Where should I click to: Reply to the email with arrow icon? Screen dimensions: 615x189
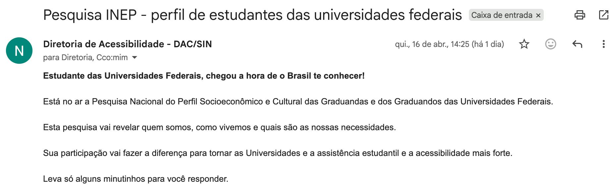tap(577, 44)
